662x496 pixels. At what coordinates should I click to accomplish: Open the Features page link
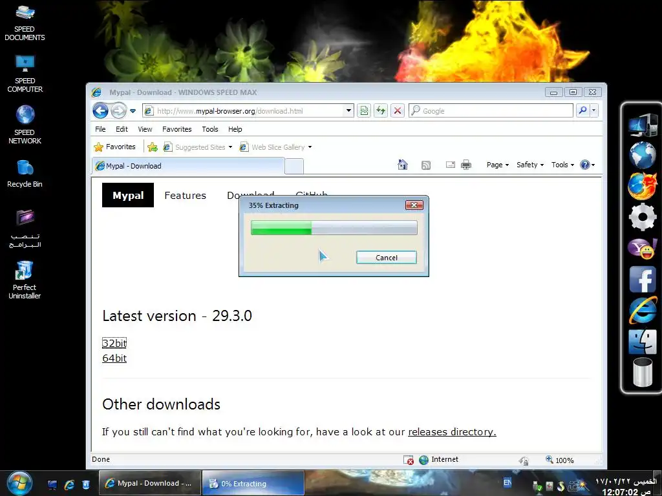pyautogui.click(x=186, y=195)
